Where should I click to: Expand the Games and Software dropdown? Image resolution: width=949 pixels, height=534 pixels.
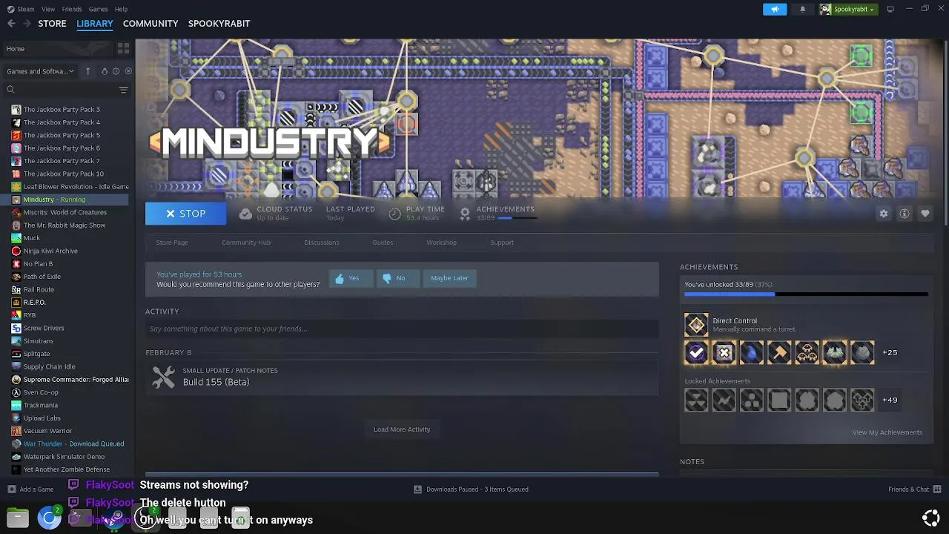41,71
